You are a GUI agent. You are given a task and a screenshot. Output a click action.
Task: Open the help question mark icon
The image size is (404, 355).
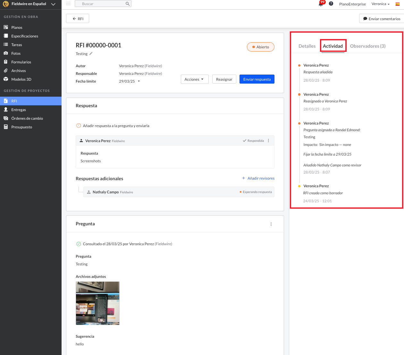pyautogui.click(x=331, y=4)
